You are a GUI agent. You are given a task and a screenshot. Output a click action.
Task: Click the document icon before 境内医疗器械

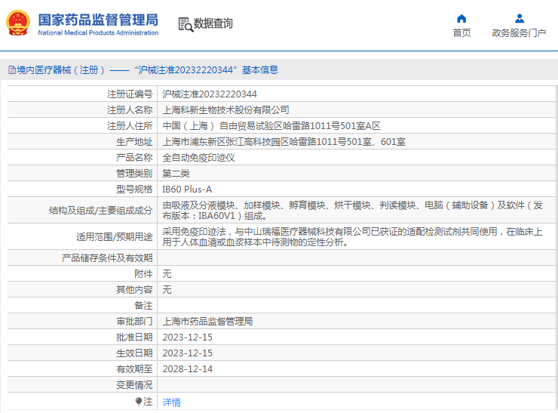12,70
